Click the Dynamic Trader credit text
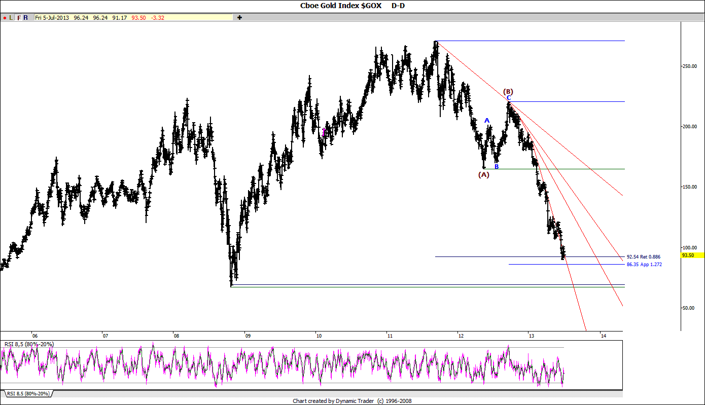705x405 pixels. [352, 400]
